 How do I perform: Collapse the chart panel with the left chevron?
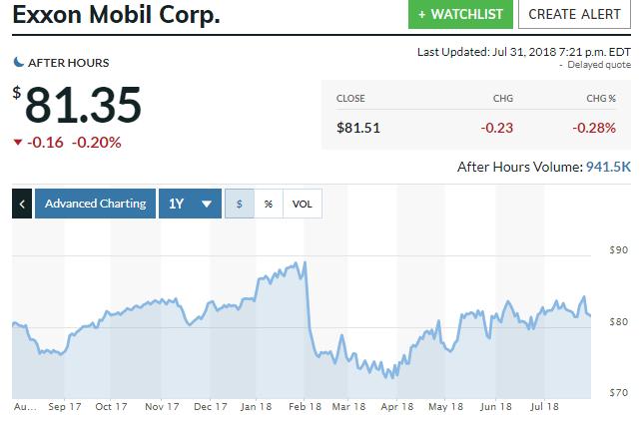[22, 204]
